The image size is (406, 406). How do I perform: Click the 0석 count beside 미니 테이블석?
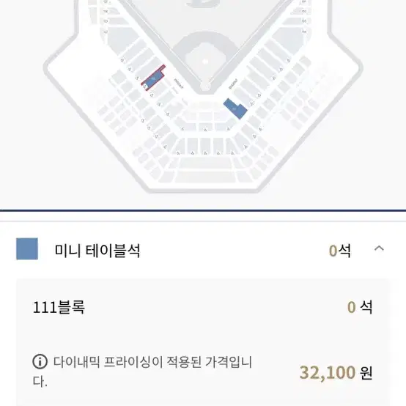point(340,251)
